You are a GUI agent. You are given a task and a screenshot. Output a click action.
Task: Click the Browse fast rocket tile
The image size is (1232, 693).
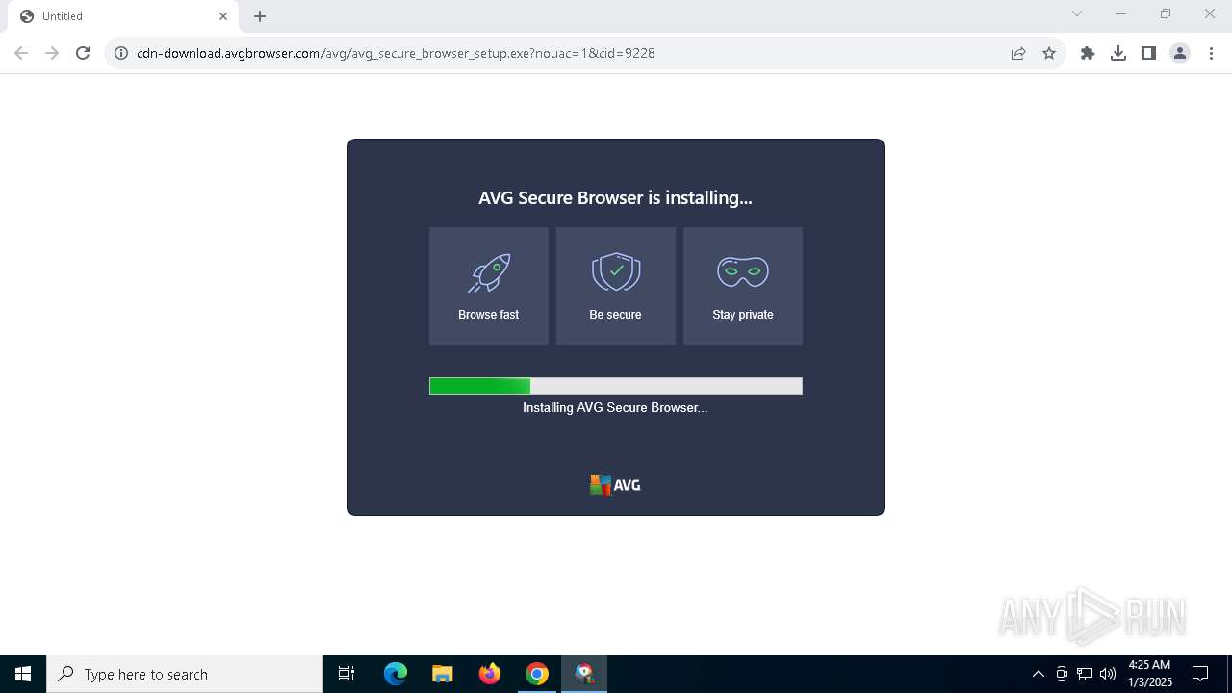pos(489,286)
